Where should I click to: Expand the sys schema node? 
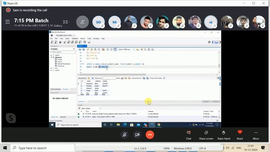51,68
